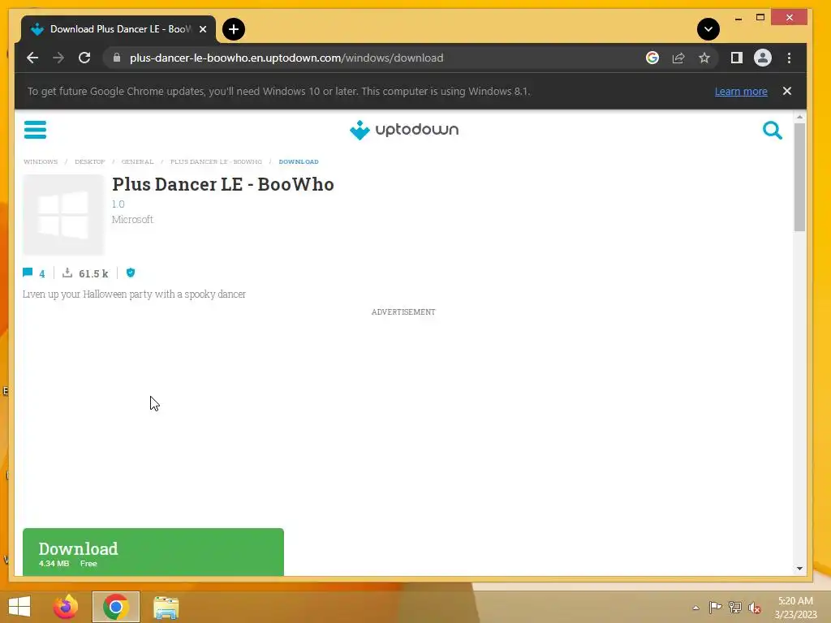Click the Plus Dancer LE app thumbnail
Viewport: 831px width, 623px height.
[63, 214]
